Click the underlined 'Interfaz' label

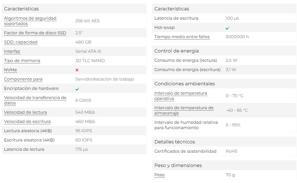pyautogui.click(x=12, y=51)
